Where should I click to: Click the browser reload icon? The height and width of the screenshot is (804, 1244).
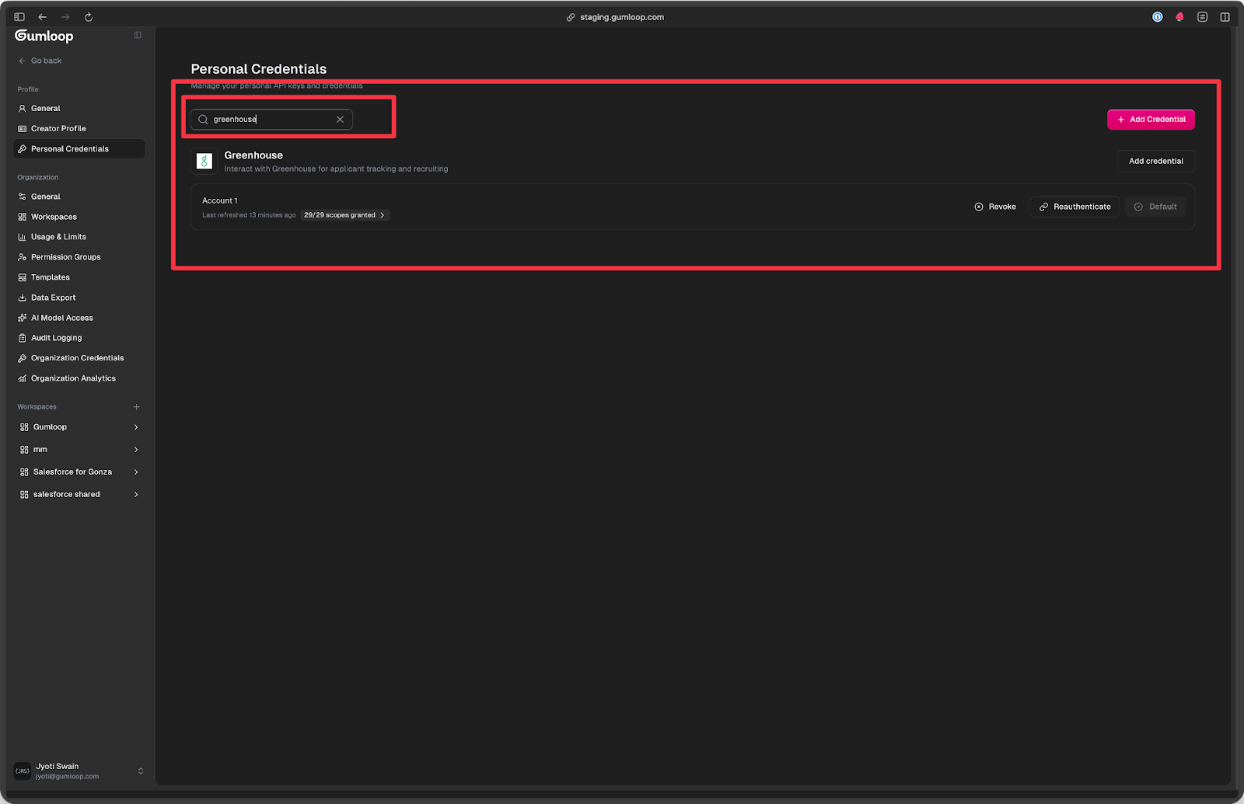[89, 17]
